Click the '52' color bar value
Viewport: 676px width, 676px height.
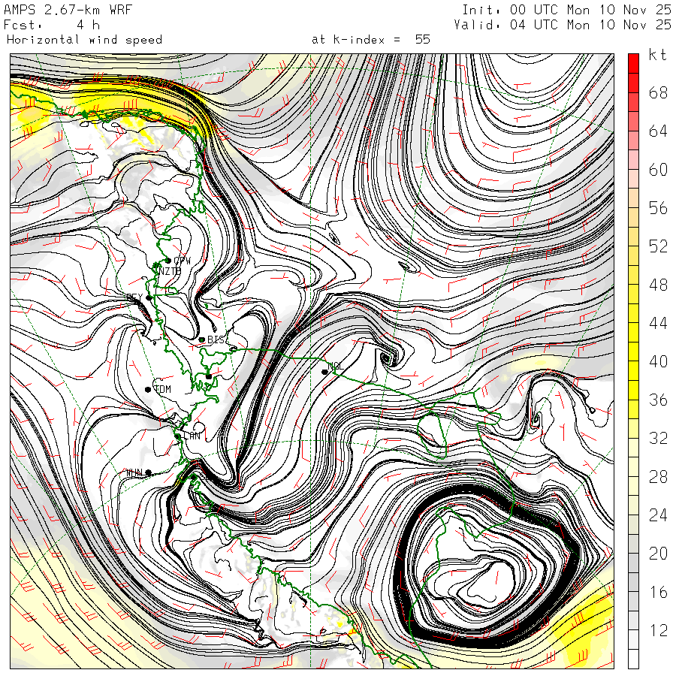[x=658, y=246]
